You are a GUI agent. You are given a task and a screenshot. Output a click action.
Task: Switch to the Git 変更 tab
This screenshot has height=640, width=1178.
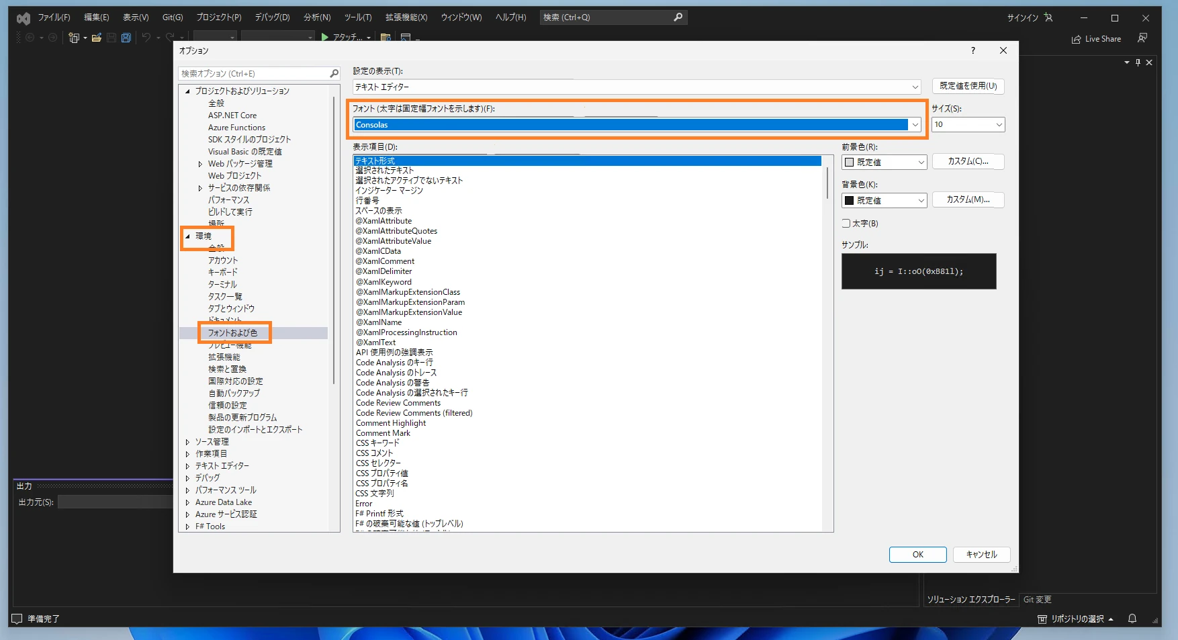click(x=1038, y=600)
